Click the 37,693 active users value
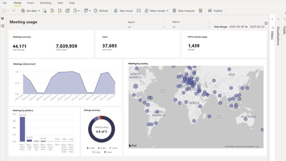Screen dimensions: 286x161 click(x=109, y=46)
